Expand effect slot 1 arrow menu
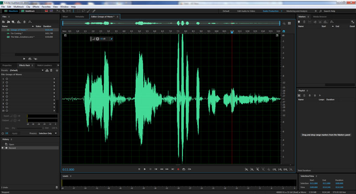356x194 pixels. tap(54, 79)
